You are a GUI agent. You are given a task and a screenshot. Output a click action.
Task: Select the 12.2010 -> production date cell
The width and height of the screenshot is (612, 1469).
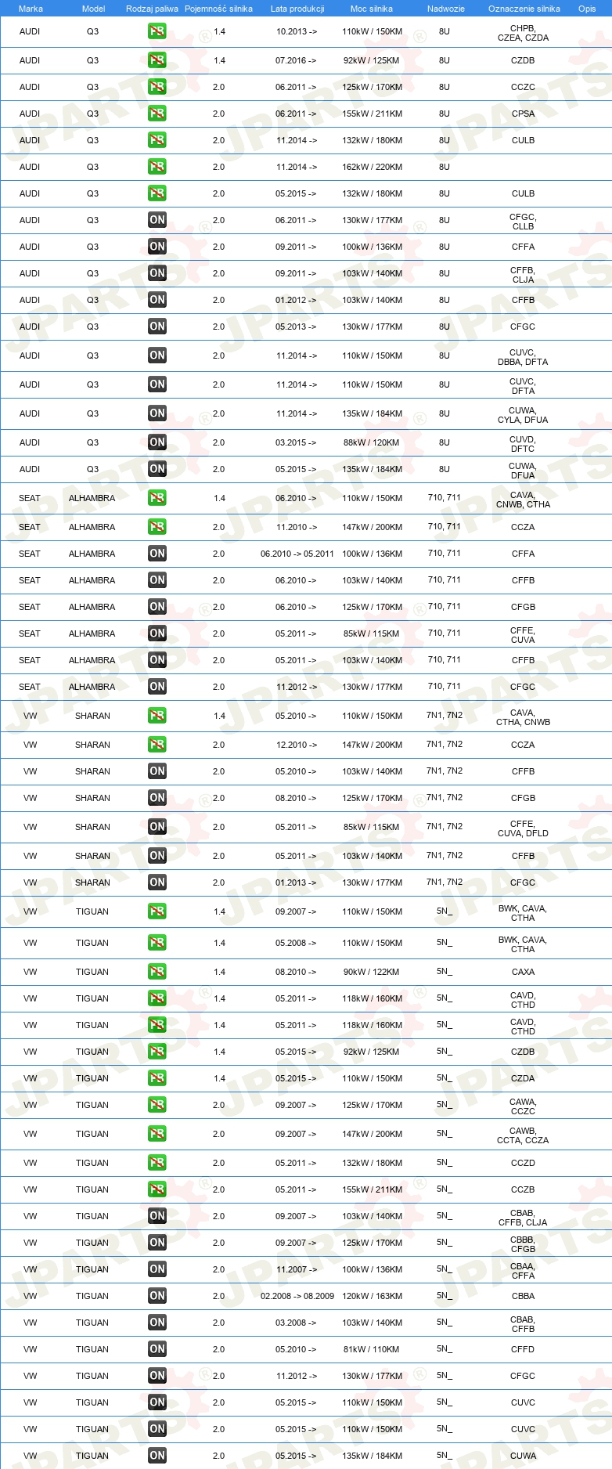coord(297,745)
